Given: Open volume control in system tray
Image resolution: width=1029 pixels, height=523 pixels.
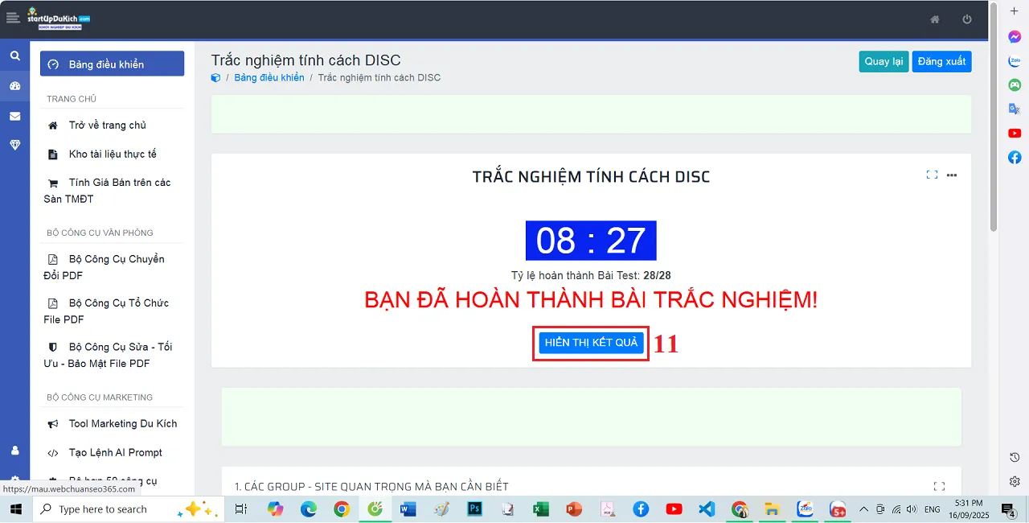Looking at the screenshot, I should point(912,509).
